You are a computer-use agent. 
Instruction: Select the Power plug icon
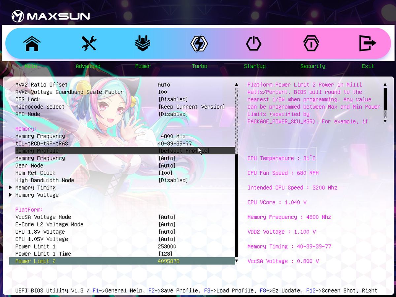coord(143,43)
